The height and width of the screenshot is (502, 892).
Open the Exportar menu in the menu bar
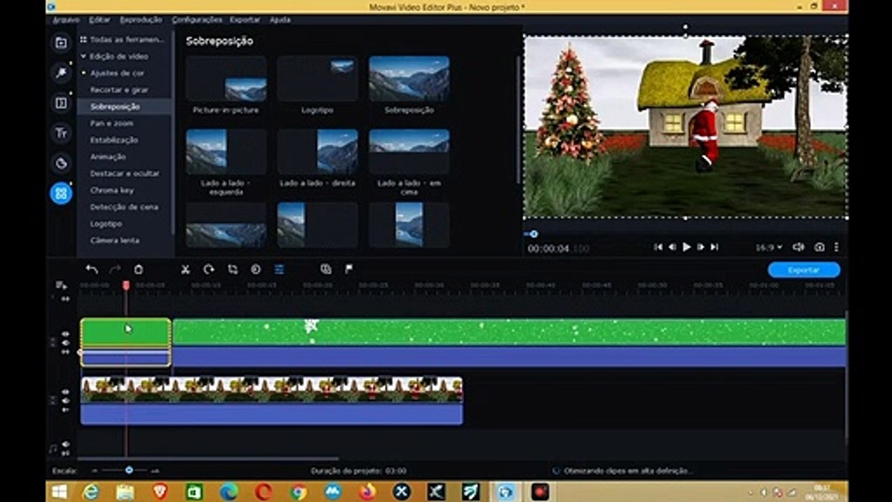point(245,20)
